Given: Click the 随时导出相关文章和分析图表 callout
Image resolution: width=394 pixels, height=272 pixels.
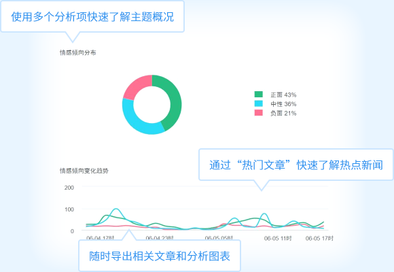Looking at the screenshot, I should (160, 256).
